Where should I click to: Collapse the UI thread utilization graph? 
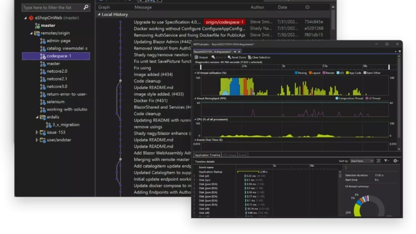click(x=195, y=73)
